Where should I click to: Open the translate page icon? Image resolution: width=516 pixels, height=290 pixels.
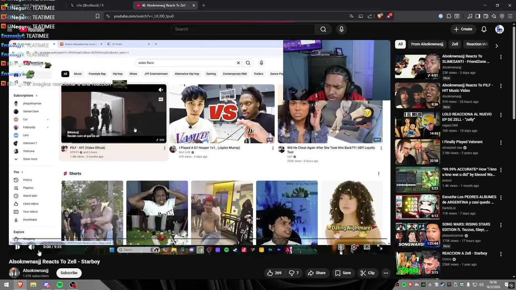pos(352,16)
